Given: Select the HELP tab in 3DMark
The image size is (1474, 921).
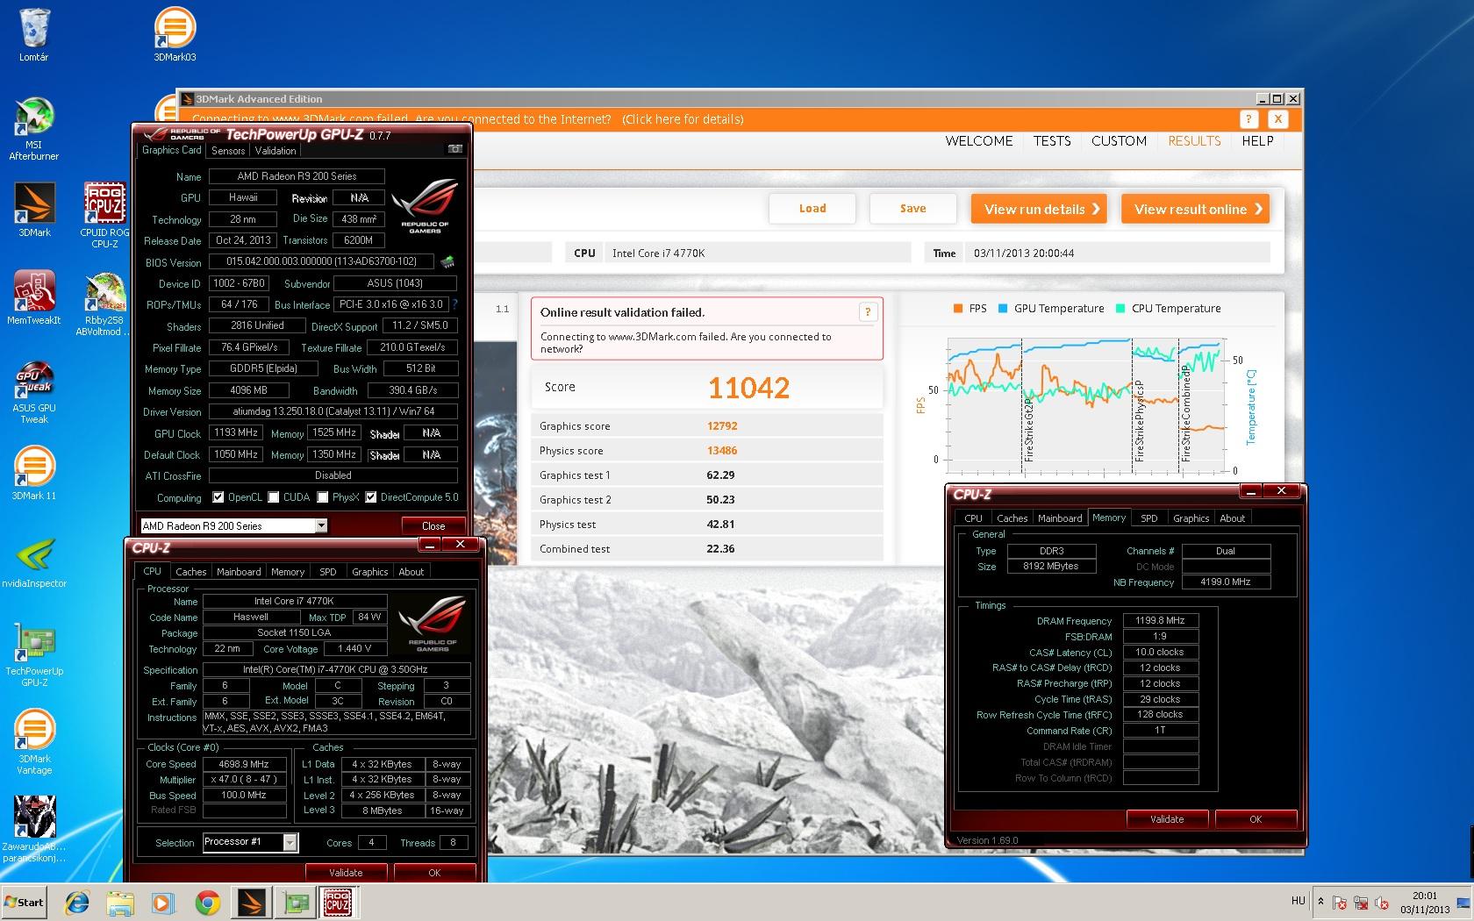Looking at the screenshot, I should 1257,141.
